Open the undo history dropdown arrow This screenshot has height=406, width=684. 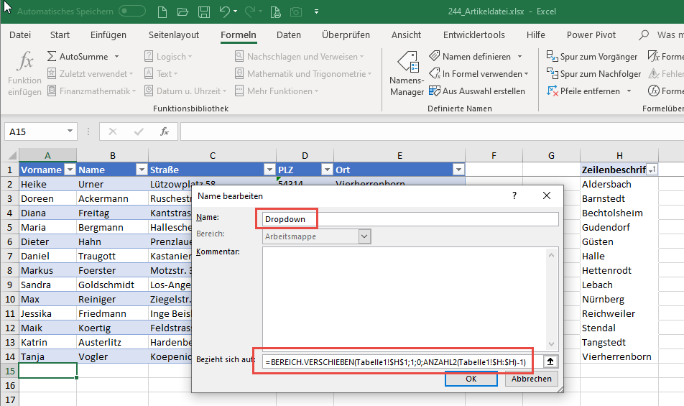coord(236,11)
